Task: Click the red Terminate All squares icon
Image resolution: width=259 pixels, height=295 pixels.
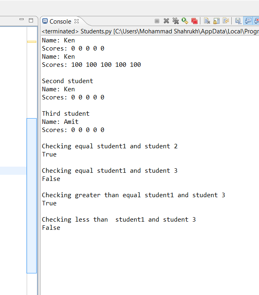Action: pyautogui.click(x=194, y=21)
